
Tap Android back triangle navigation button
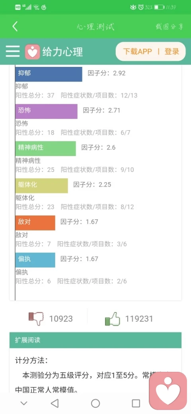pos(55,403)
